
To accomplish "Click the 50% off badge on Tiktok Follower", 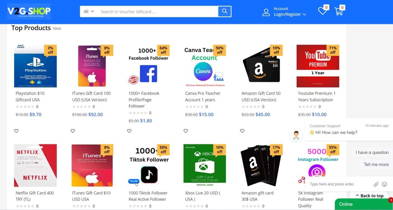I will tap(163, 150).
